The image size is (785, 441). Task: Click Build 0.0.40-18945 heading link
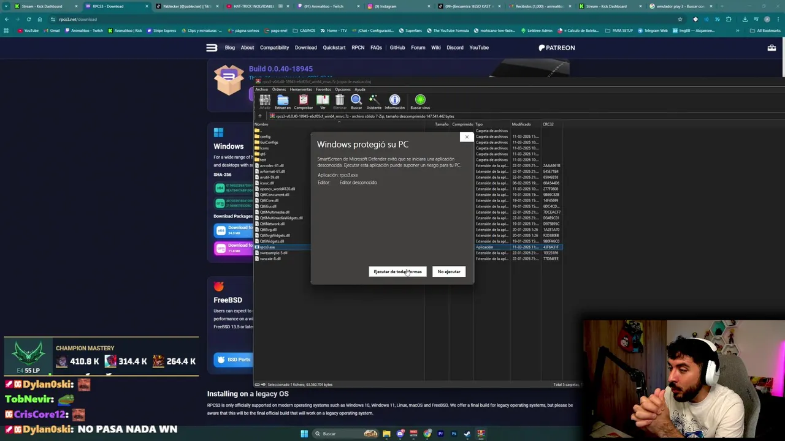281,69
